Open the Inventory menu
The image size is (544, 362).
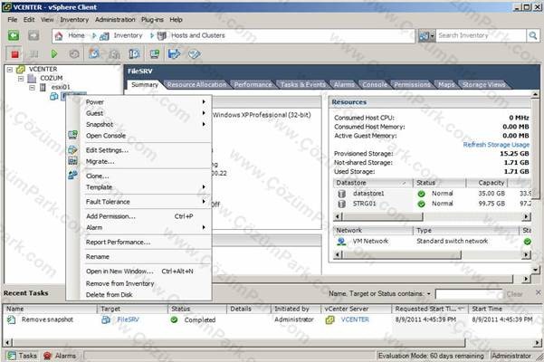click(x=74, y=20)
